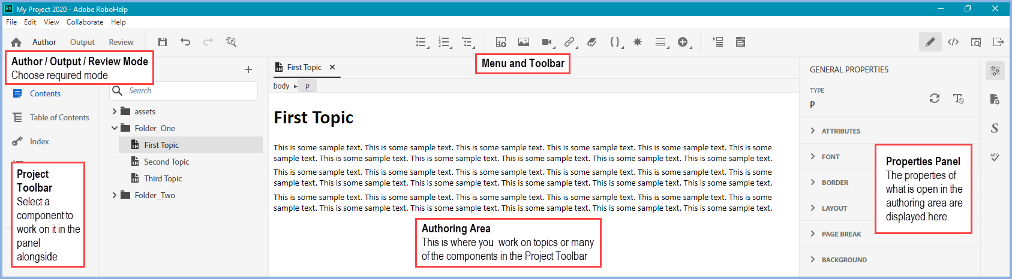Image resolution: width=1012 pixels, height=279 pixels.
Task: Insert a table using the toolbar icon
Action: [501, 42]
